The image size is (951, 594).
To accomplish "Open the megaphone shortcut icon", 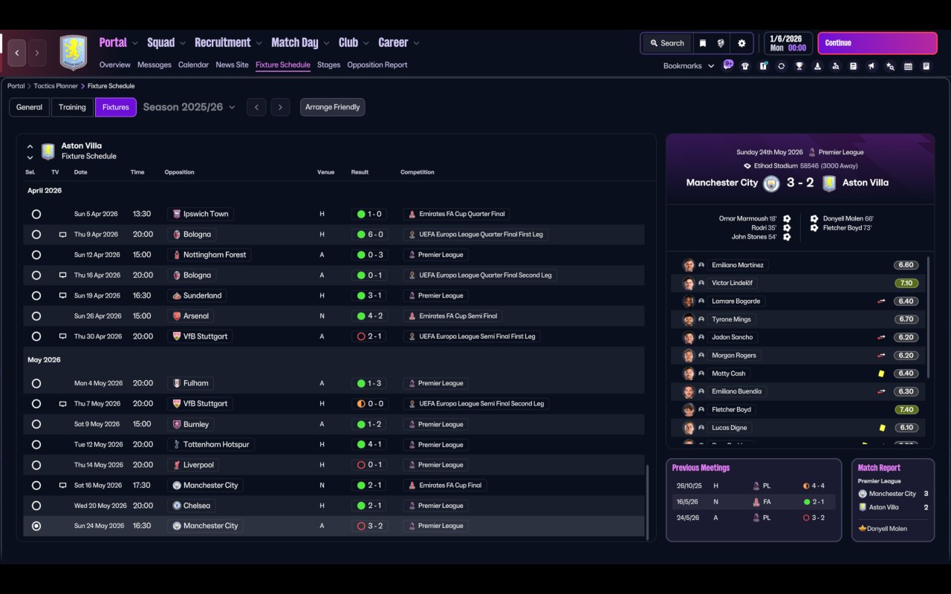I will click(x=872, y=66).
